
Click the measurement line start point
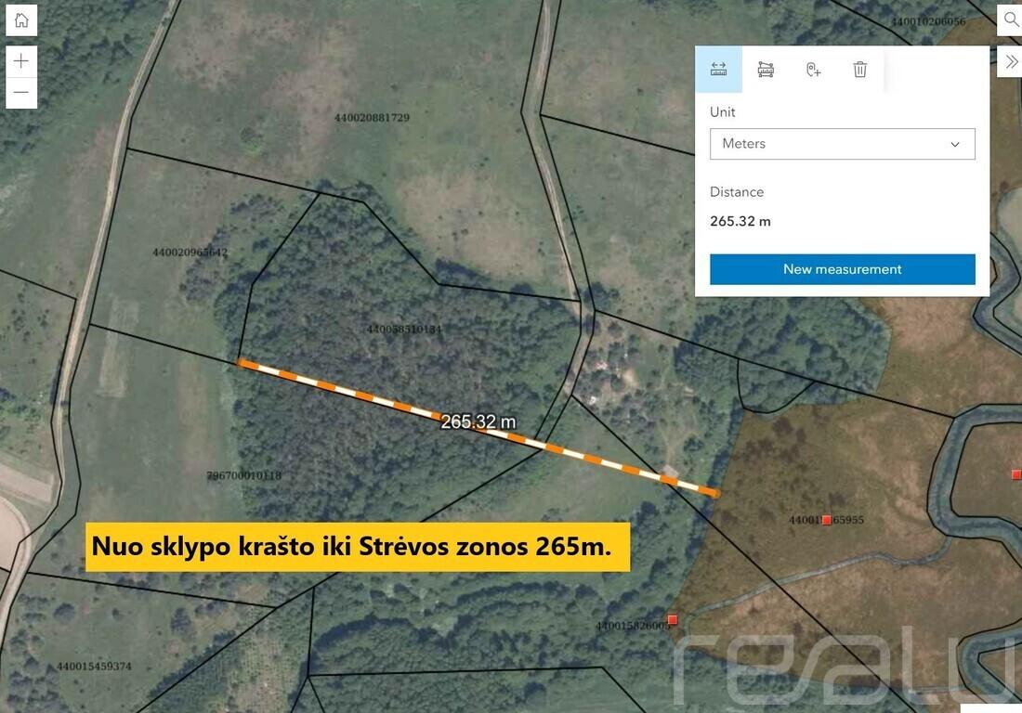242,363
